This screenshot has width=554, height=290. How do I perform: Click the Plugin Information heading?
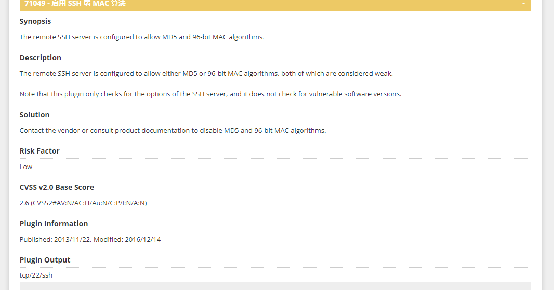(54, 224)
